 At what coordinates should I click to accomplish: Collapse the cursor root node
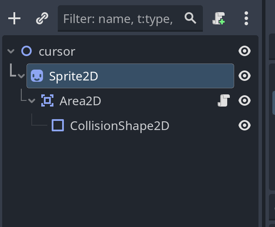pyautogui.click(x=11, y=51)
